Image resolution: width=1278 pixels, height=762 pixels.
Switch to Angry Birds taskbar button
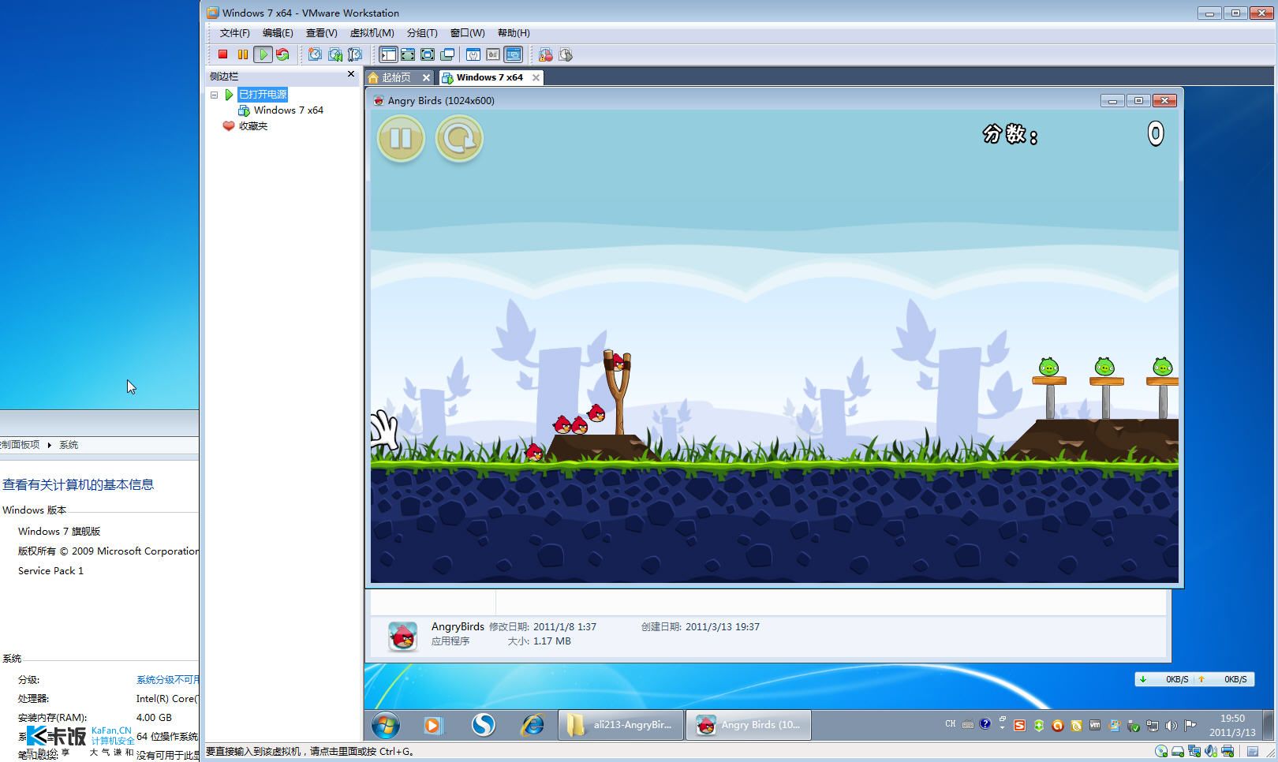[x=749, y=725]
